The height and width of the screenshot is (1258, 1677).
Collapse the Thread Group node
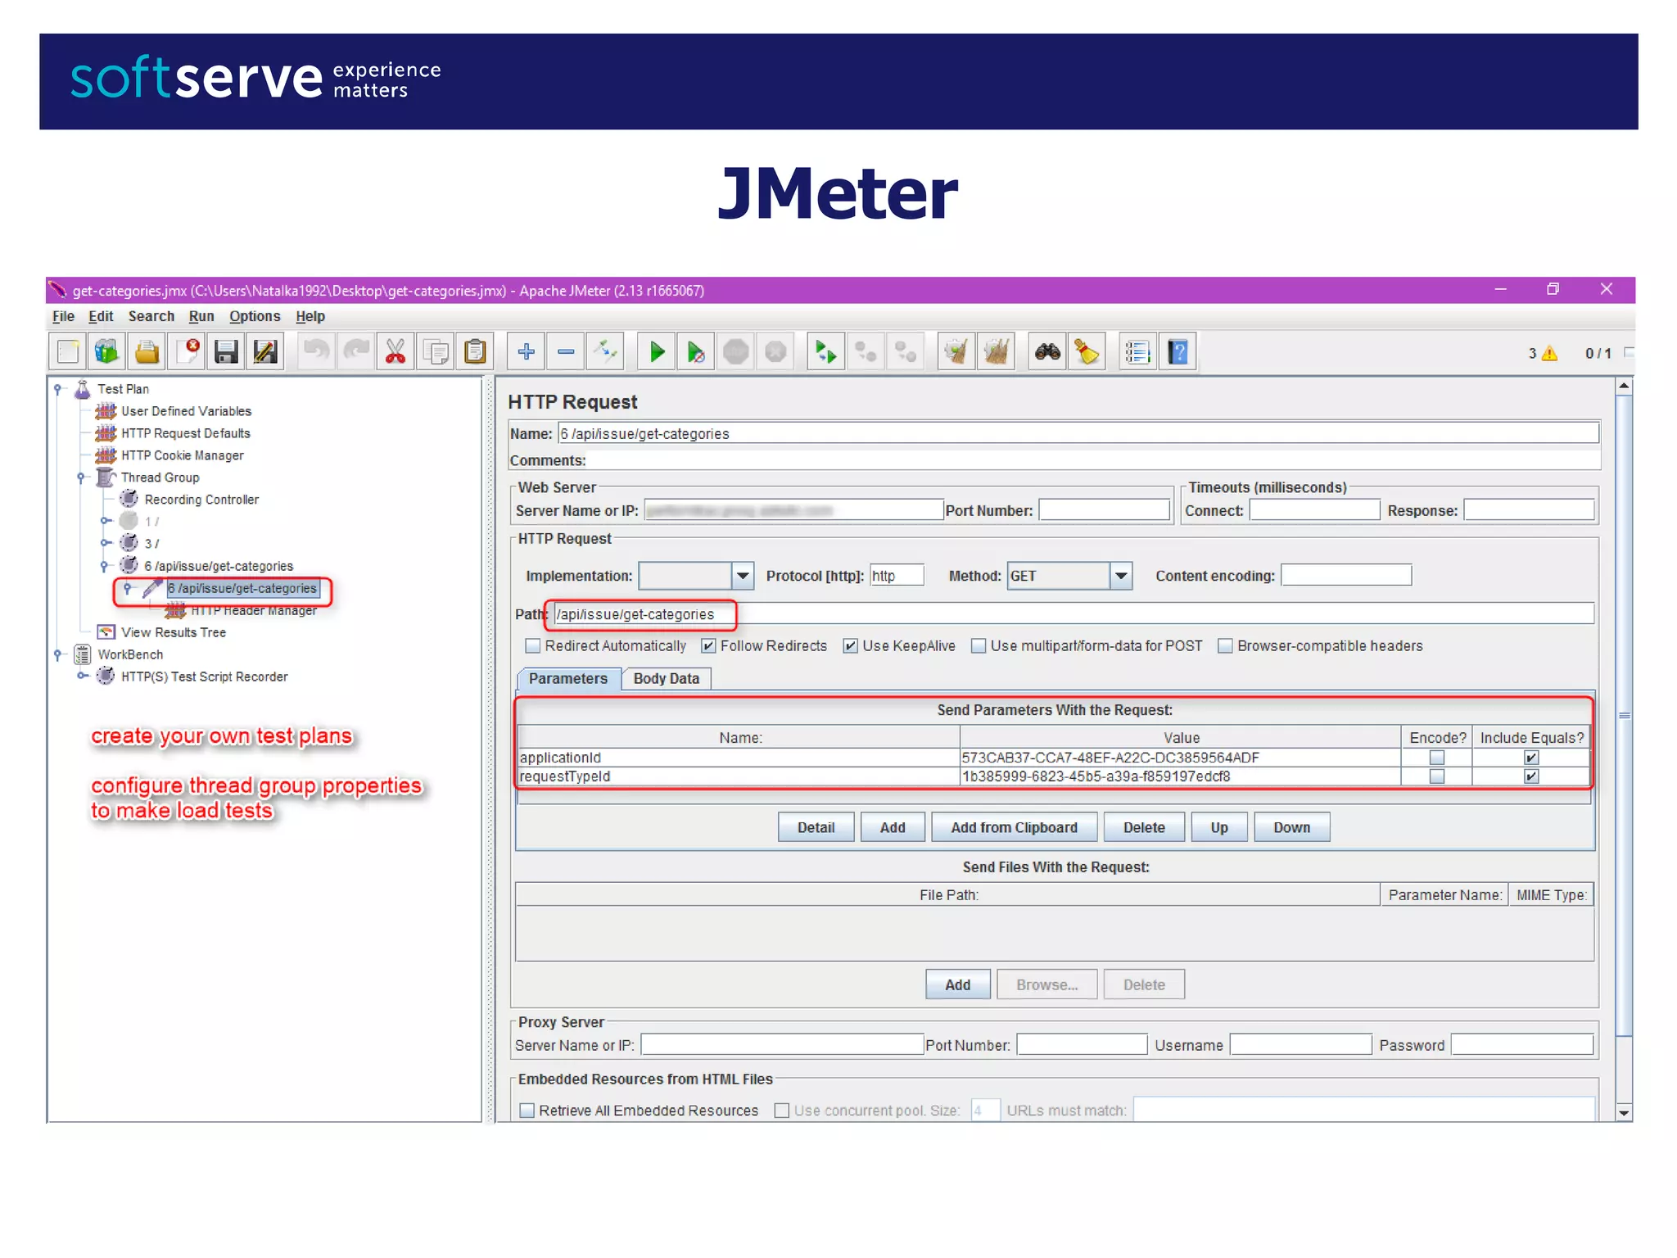point(81,477)
